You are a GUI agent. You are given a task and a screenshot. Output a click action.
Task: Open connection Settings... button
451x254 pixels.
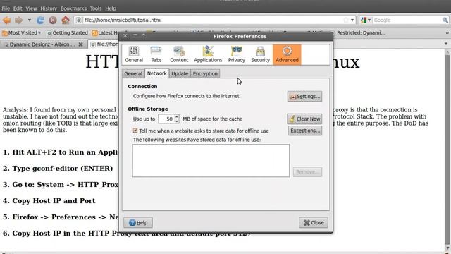304,97
